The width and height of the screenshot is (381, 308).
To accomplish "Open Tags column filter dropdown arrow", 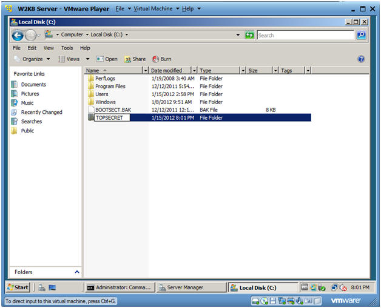I will (308, 71).
